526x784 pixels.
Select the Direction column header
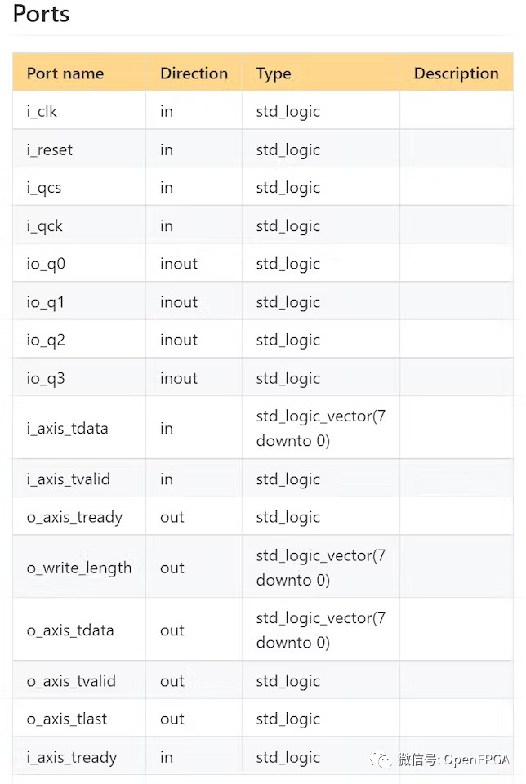pyautogui.click(x=194, y=73)
